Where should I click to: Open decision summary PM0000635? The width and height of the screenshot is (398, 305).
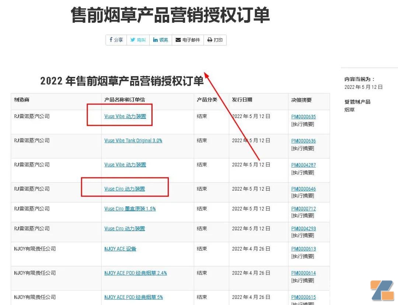[303, 117]
